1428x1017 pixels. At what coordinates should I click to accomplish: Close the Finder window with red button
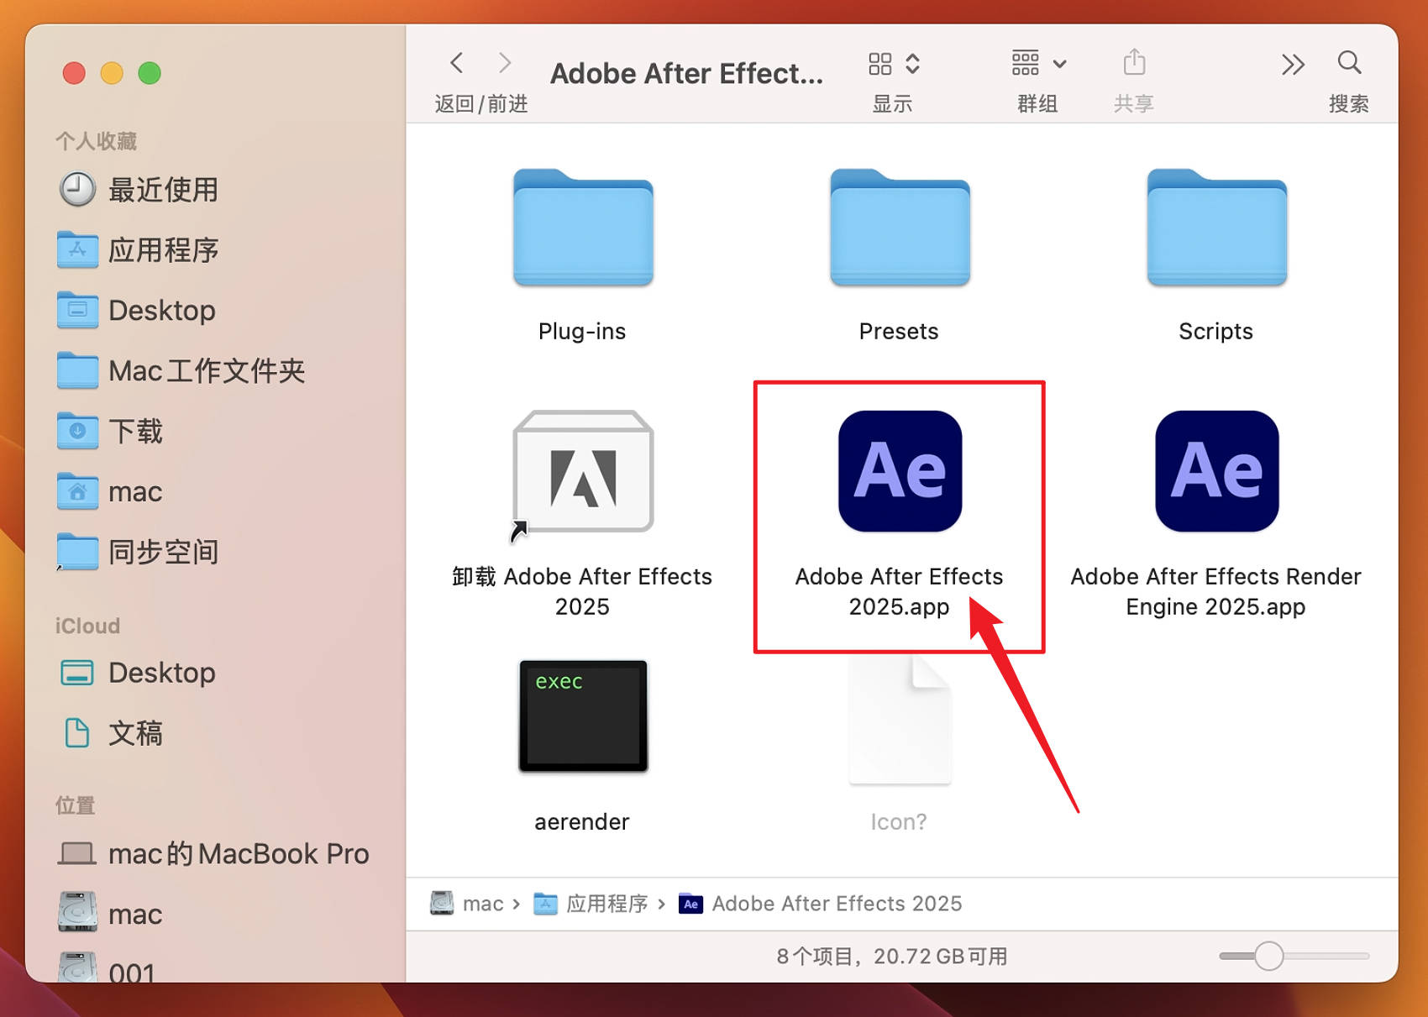click(74, 73)
